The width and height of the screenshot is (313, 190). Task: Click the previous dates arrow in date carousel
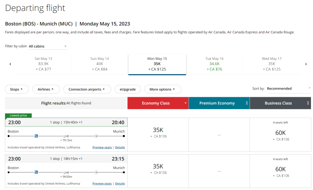pyautogui.click(x=10, y=64)
